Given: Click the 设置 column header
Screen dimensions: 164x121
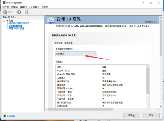Looking at the screenshot, I should [124, 67].
